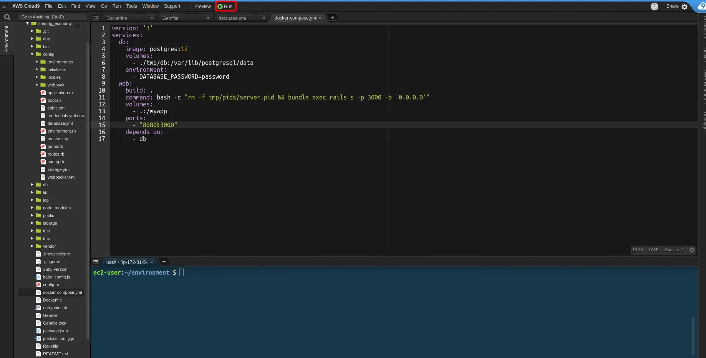Open the Edit menu

[x=62, y=6]
